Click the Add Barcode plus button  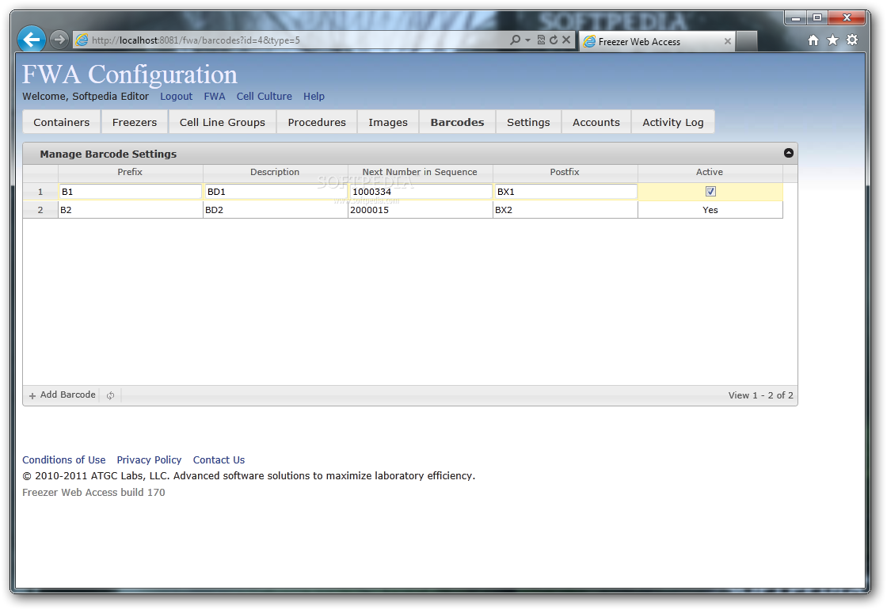point(63,395)
